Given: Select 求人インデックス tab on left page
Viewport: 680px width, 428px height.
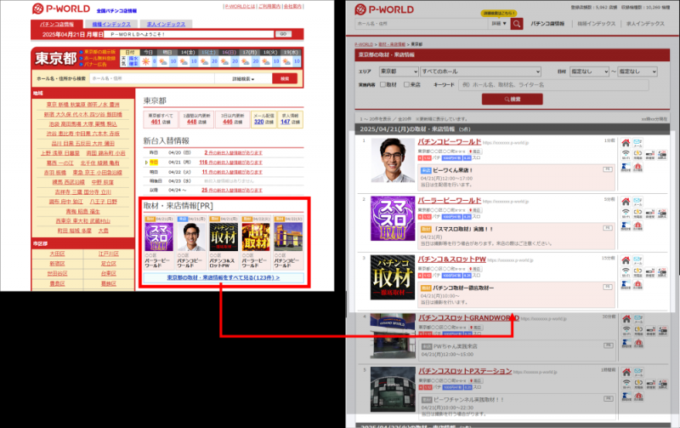Looking at the screenshot, I should (x=166, y=25).
